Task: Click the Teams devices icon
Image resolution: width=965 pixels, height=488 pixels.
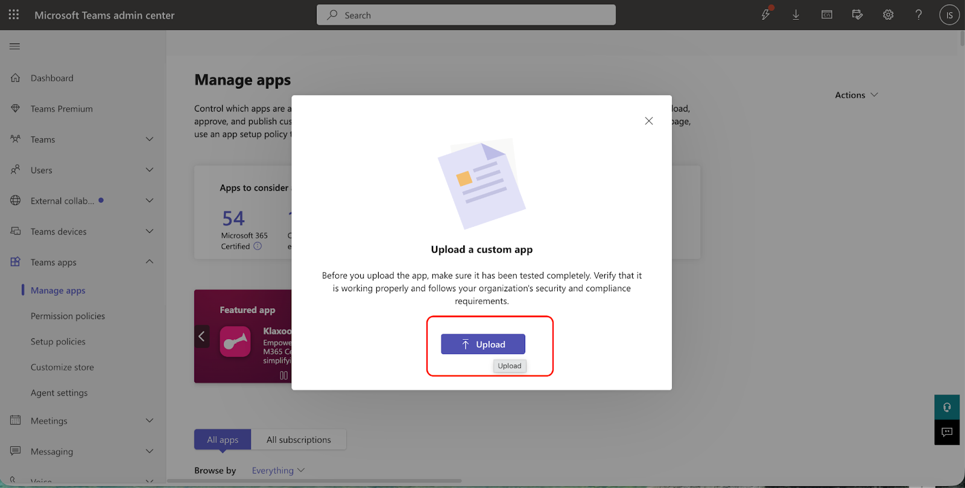Action: click(x=16, y=232)
